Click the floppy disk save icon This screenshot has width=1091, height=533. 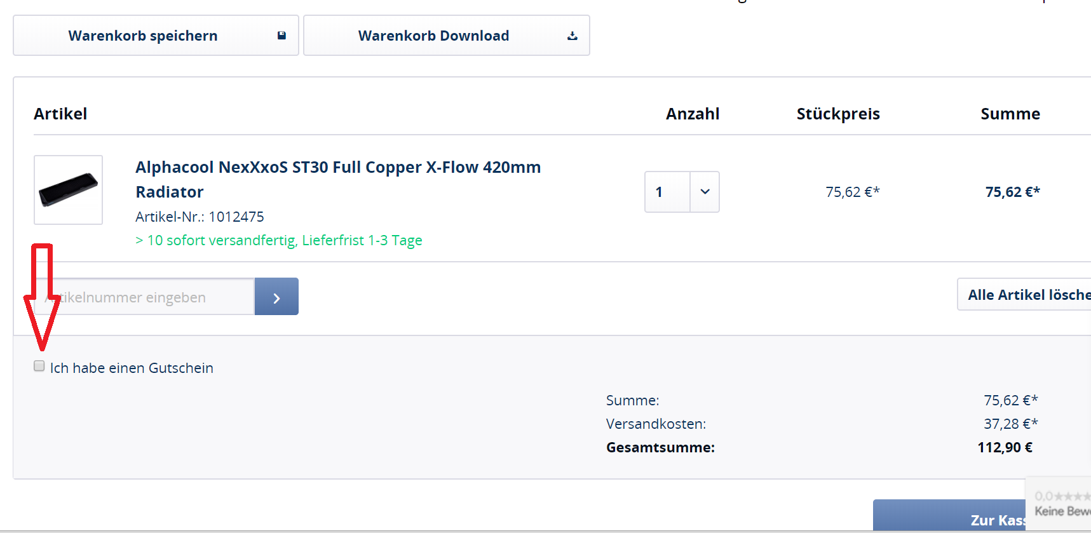[x=281, y=36]
